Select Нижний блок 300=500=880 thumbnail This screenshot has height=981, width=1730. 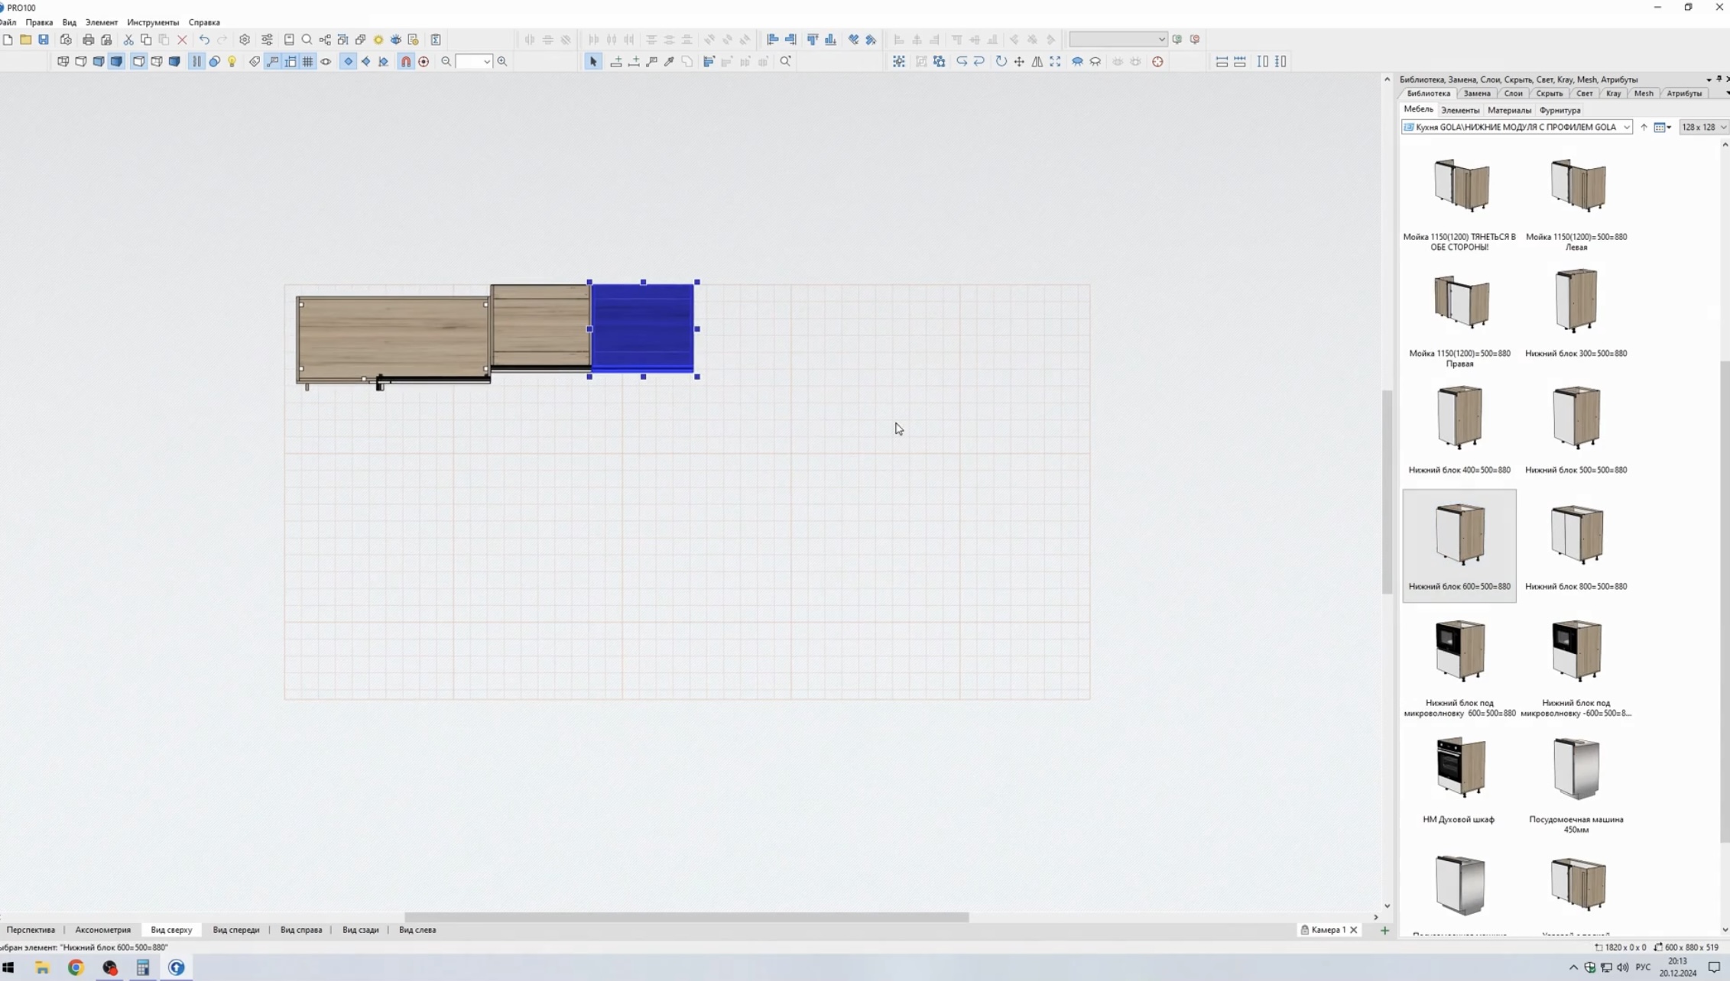pyautogui.click(x=1576, y=312)
